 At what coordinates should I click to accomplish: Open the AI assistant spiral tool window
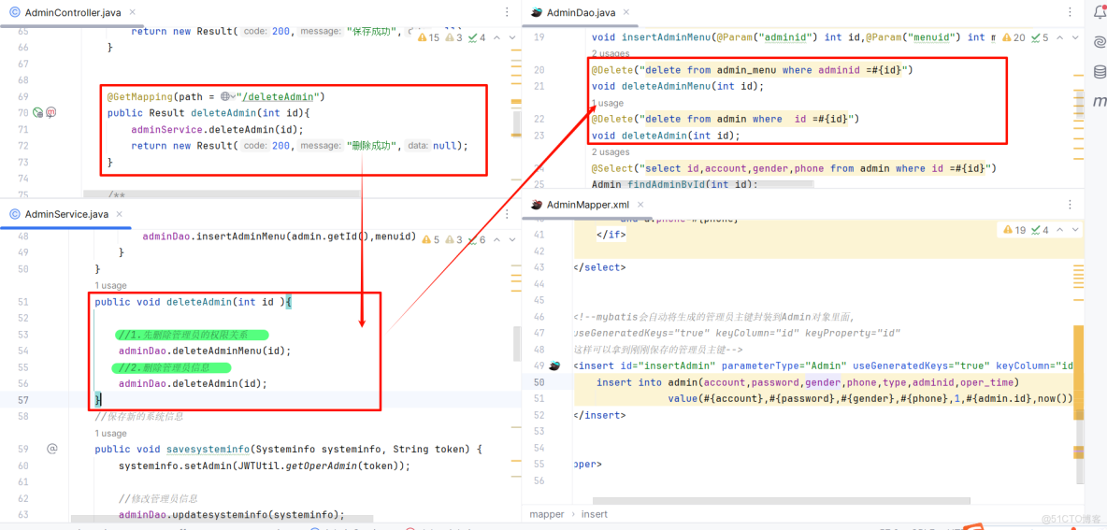tap(1099, 41)
